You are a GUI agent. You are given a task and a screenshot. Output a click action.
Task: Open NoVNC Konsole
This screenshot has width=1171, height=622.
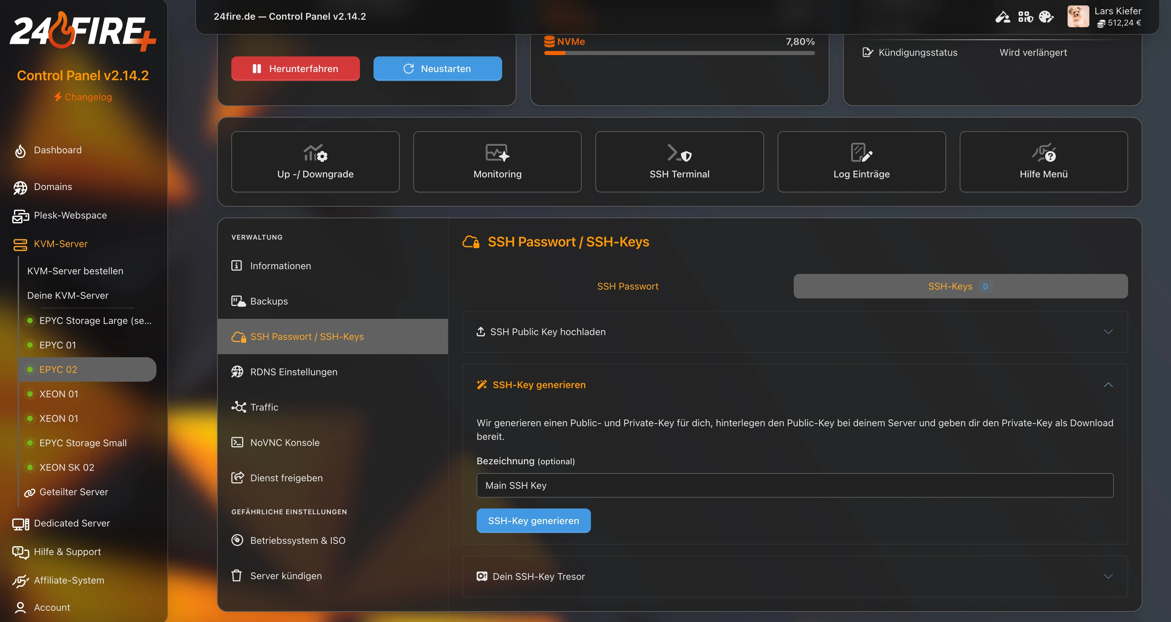333,443
